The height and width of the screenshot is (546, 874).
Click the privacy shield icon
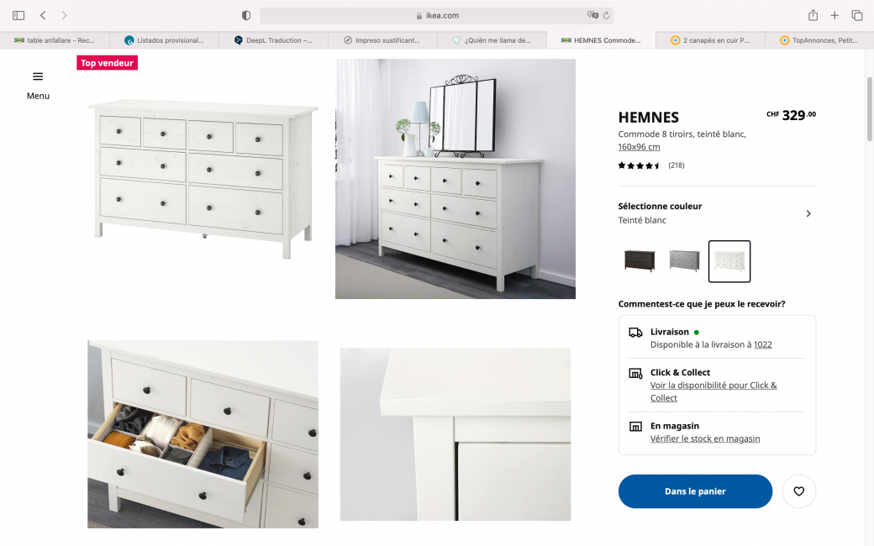click(245, 16)
